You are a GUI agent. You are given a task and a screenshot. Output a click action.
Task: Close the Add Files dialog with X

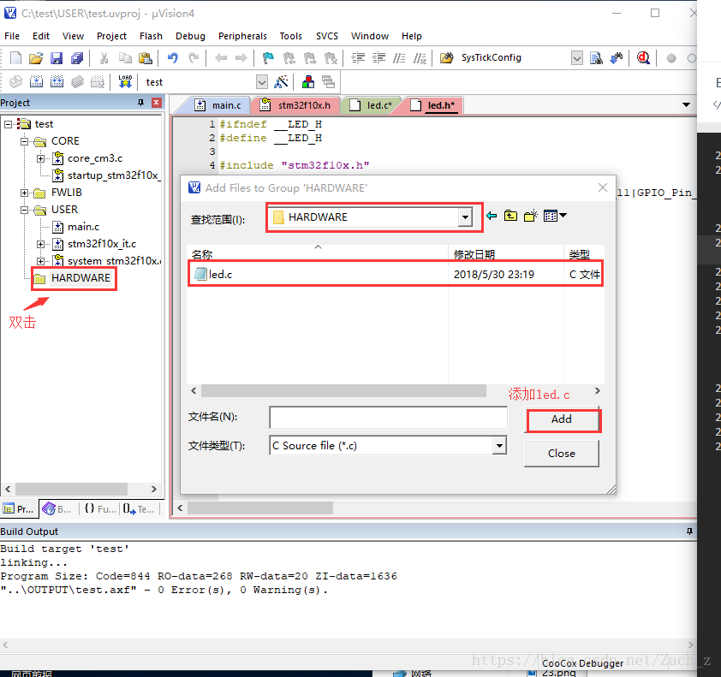(x=602, y=187)
